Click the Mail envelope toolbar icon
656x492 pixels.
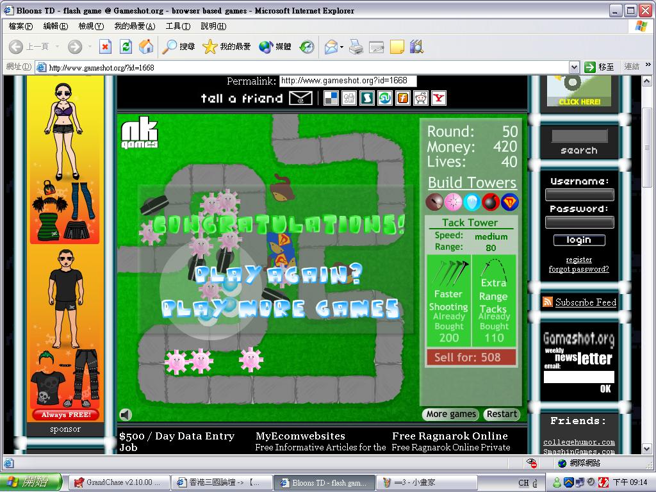click(x=331, y=46)
